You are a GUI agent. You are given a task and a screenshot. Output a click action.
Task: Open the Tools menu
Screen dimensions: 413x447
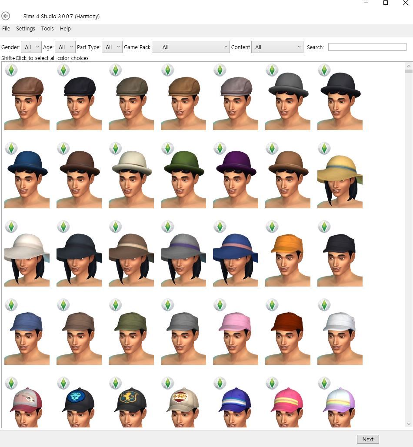[x=47, y=29]
